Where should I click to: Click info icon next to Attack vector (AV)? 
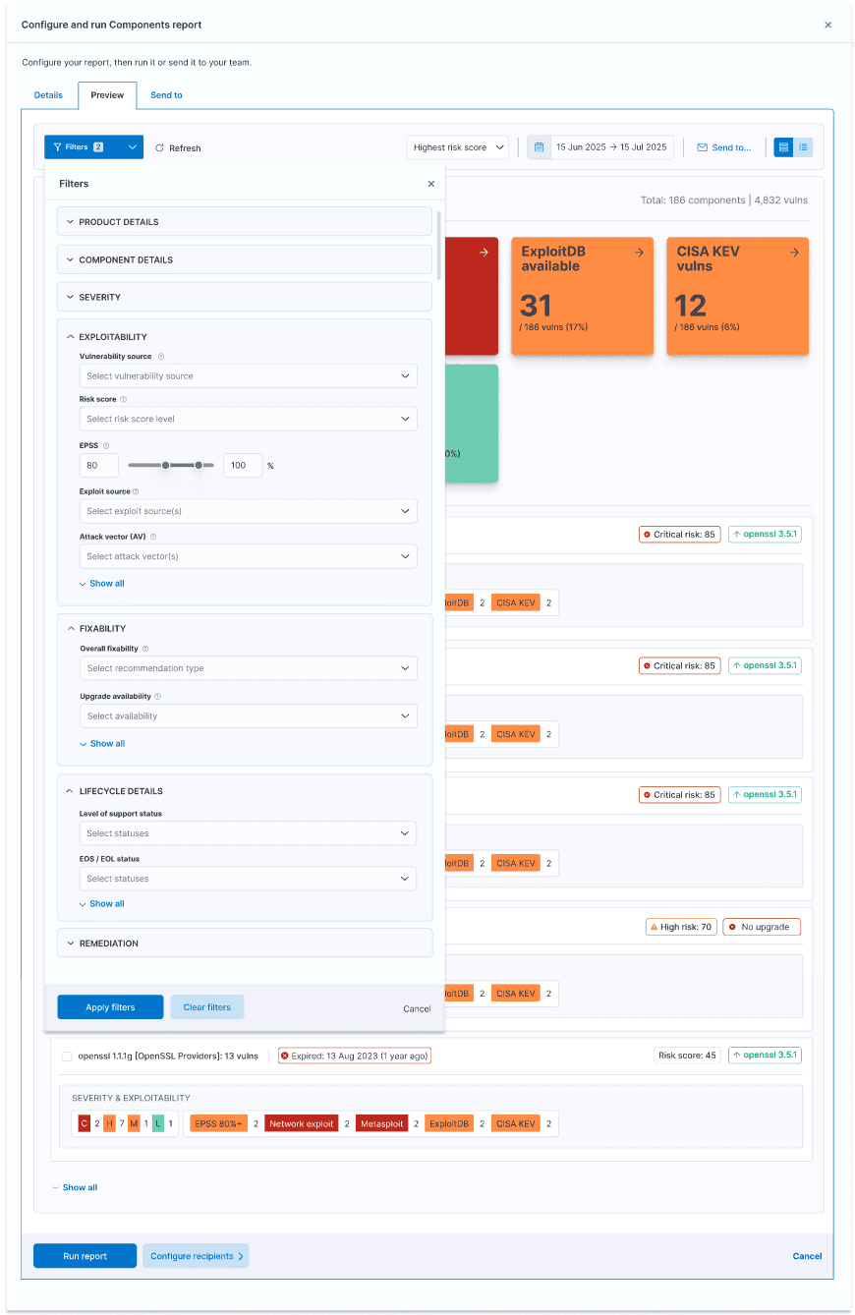click(x=153, y=537)
